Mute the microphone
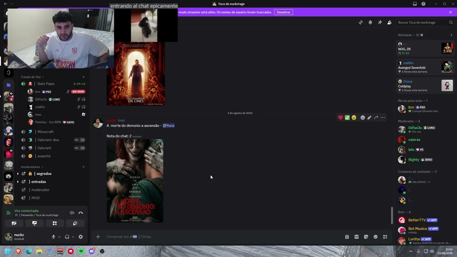Viewport: 457px width, 257px height. 54,237
